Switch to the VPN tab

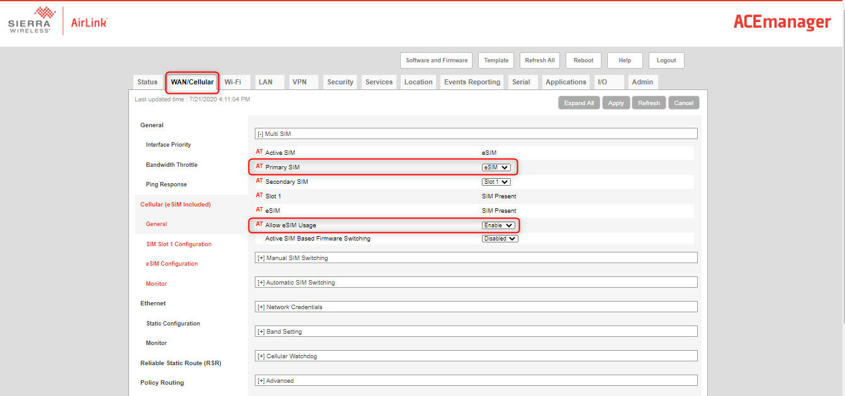pyautogui.click(x=299, y=82)
